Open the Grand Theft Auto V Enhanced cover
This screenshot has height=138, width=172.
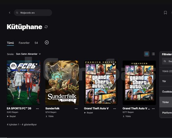coord(139,83)
